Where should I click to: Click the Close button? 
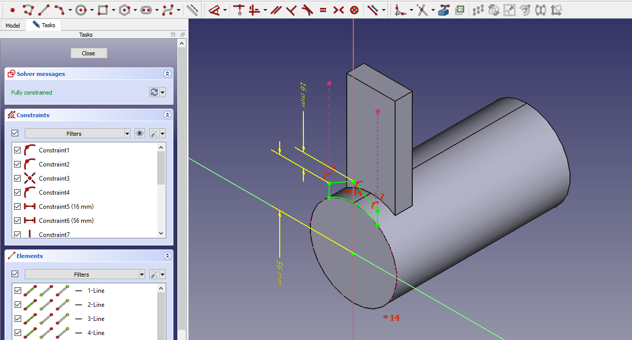click(89, 53)
